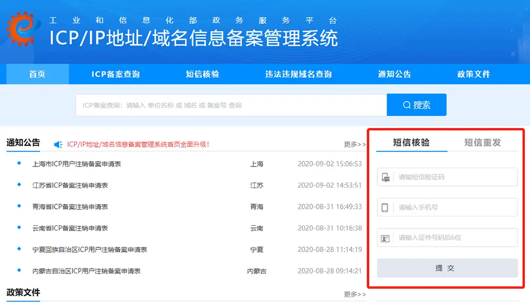Open the 违法违规域名查询 page
Viewport: 530px width, 305px height.
pyautogui.click(x=298, y=74)
